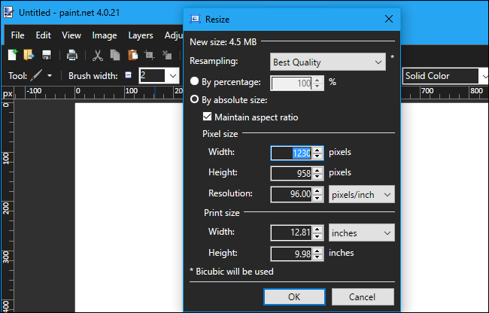
Task: Click the New image icon
Action: point(13,55)
